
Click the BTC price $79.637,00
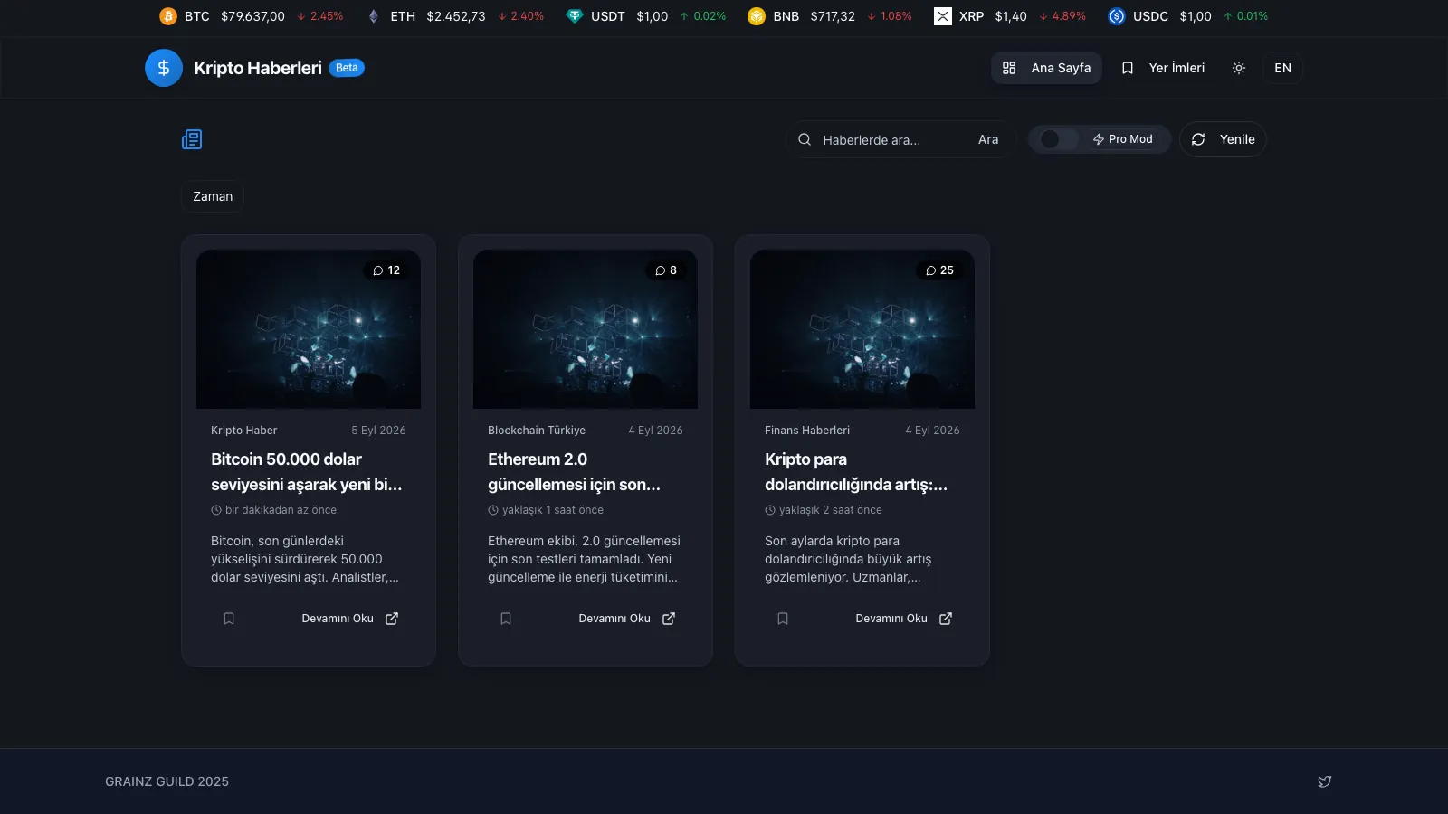(252, 16)
